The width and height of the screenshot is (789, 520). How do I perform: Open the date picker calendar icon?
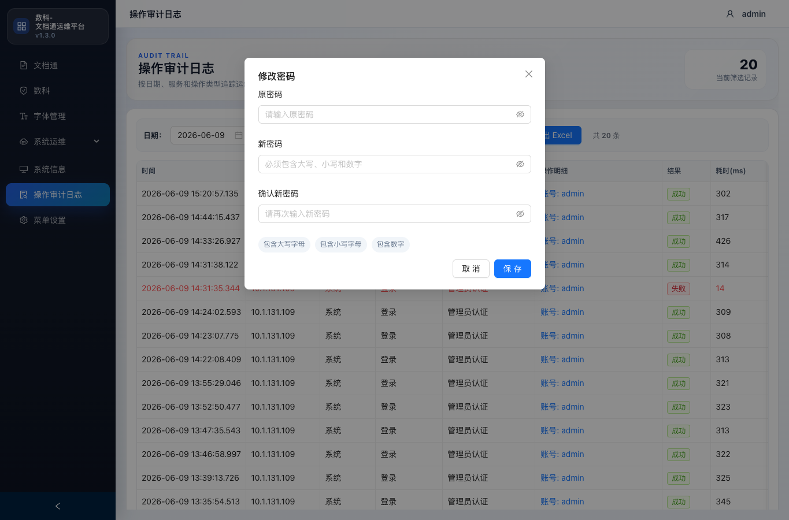tap(238, 135)
